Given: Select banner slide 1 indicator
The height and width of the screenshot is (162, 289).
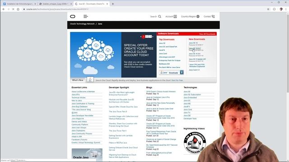Looking at the screenshot, I should tap(144, 36).
